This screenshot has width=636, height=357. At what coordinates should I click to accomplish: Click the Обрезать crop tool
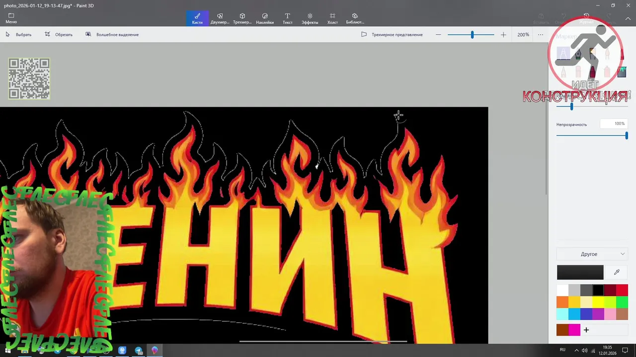[x=59, y=35]
